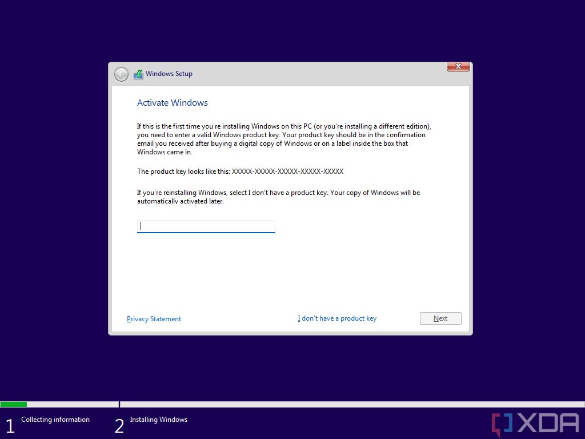Click the back arrow button in Windows Setup
The width and height of the screenshot is (585, 439).
[121, 74]
